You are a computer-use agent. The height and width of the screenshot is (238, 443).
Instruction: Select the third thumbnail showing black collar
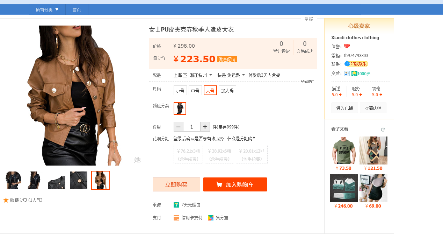click(57, 180)
